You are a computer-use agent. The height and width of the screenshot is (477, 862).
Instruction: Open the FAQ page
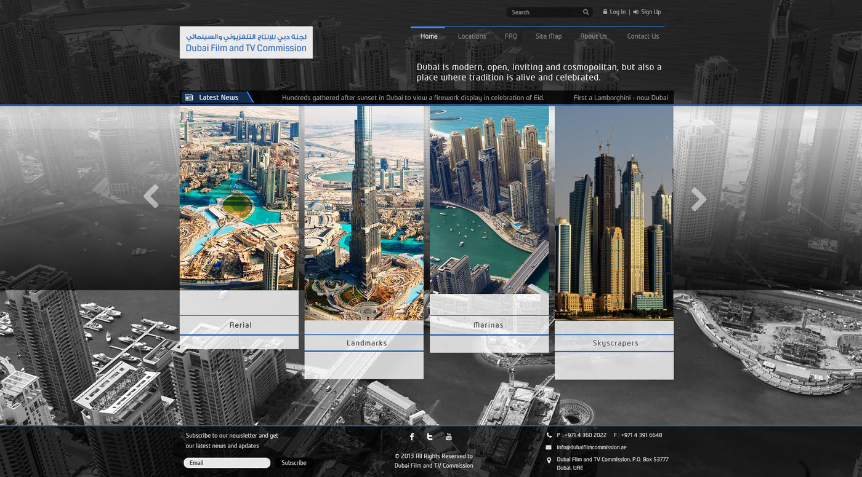point(510,36)
